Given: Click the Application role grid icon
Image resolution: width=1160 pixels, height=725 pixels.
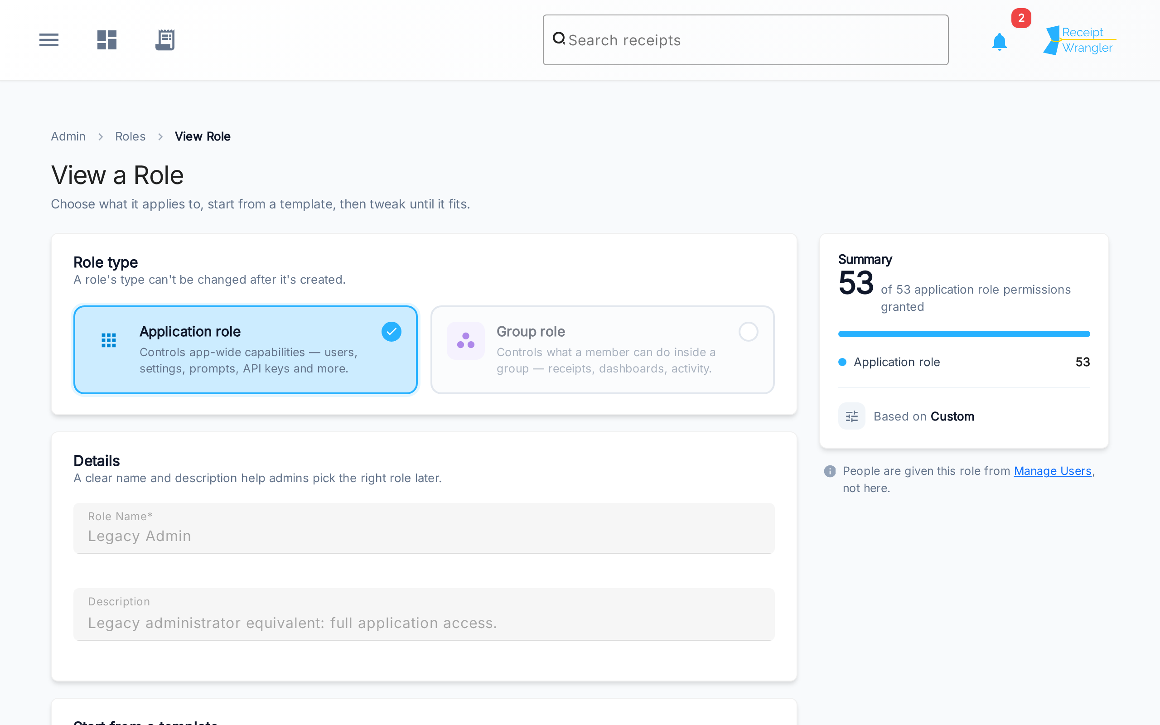Looking at the screenshot, I should pyautogui.click(x=109, y=340).
